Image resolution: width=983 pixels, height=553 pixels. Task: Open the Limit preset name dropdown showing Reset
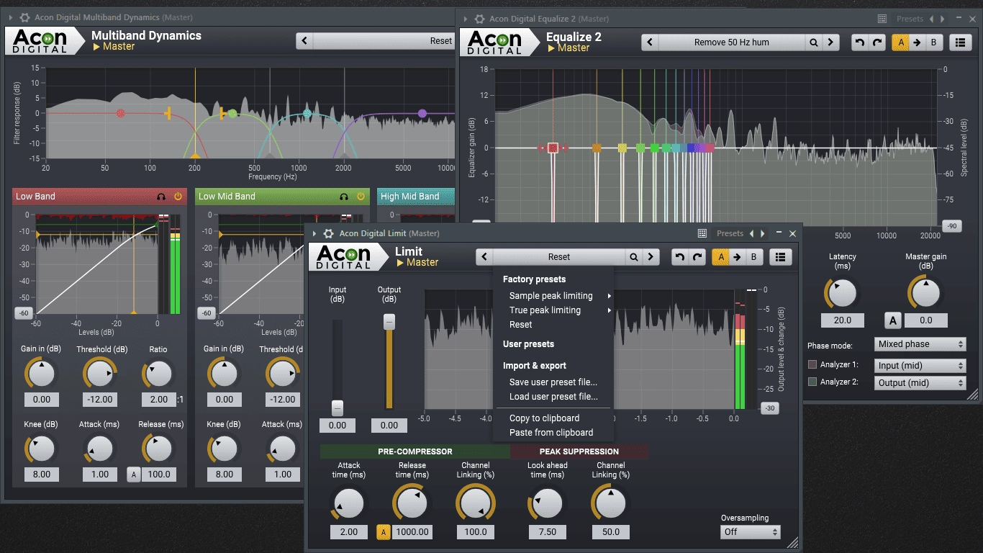[559, 257]
